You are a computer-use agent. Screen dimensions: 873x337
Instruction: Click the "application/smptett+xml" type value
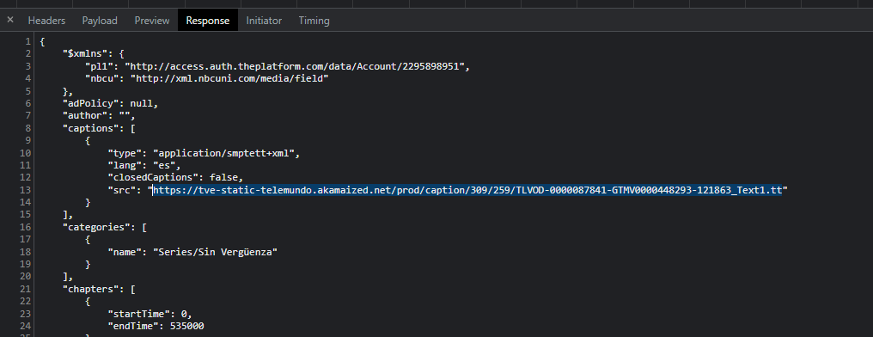(x=223, y=153)
